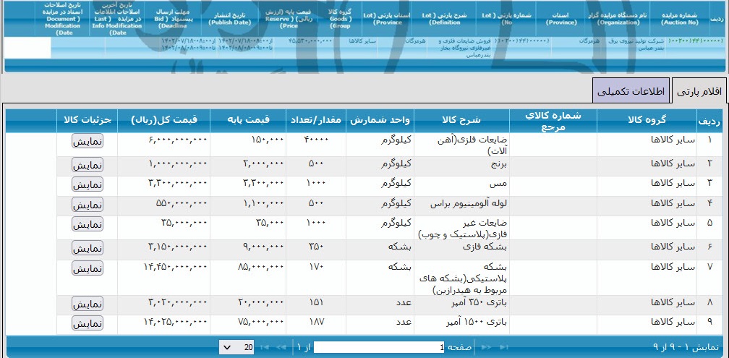The image size is (729, 358).
Task: Click نمایش button for بشکه فلزی row
Action: click(x=88, y=248)
